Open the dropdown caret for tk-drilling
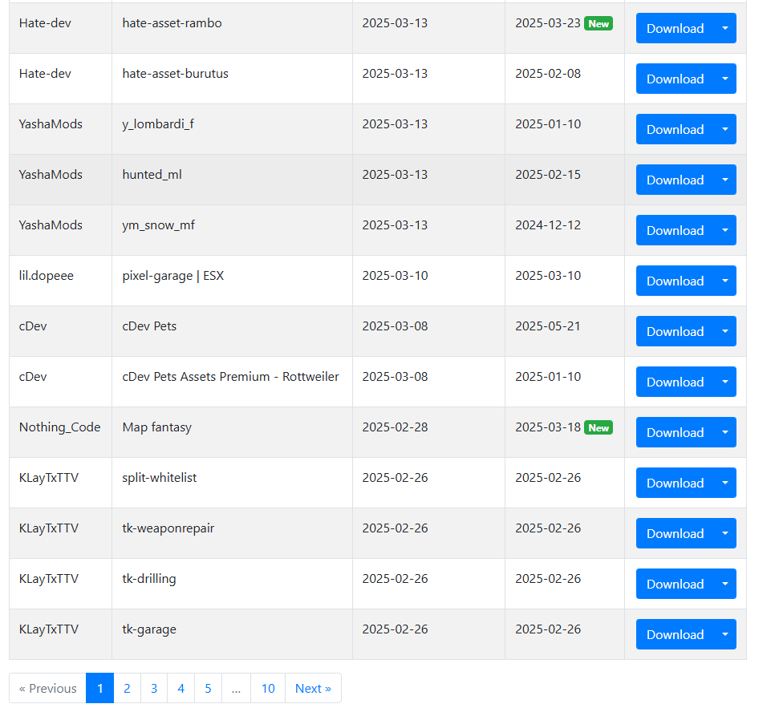Image resolution: width=779 pixels, height=704 pixels. click(725, 584)
